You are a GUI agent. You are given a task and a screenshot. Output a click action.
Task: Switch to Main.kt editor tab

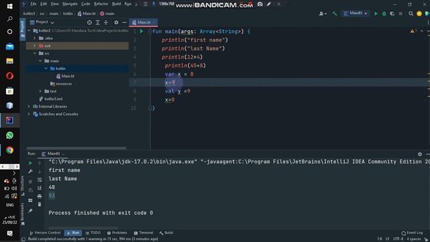click(x=143, y=22)
